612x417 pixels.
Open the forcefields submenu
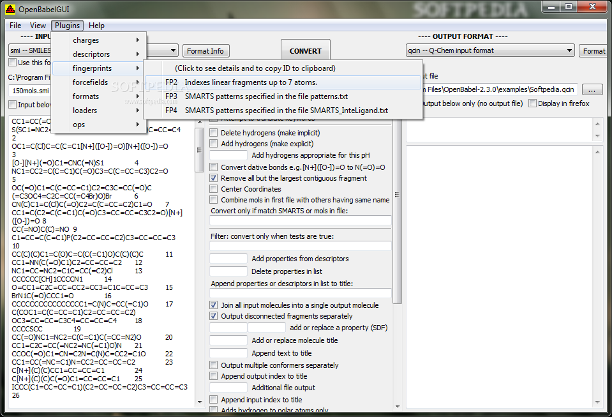pyautogui.click(x=99, y=82)
